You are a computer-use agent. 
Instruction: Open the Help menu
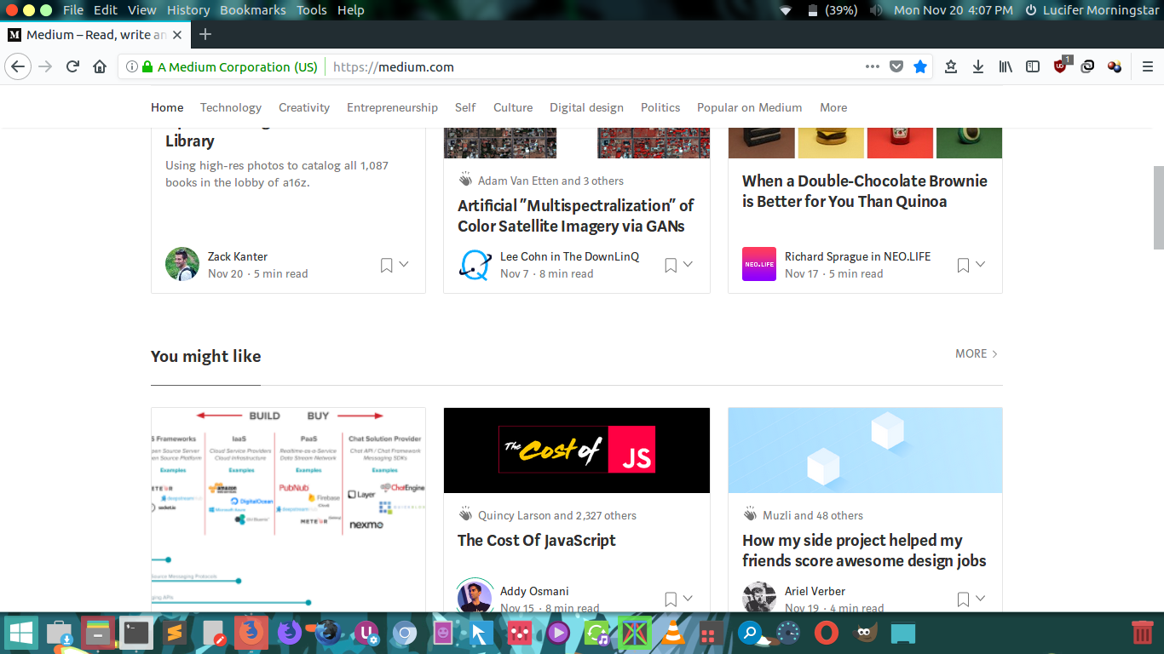[351, 10]
